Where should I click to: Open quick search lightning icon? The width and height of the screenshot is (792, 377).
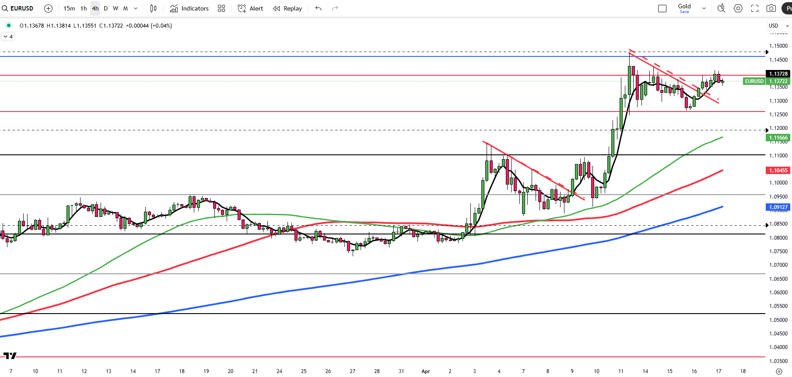pyautogui.click(x=722, y=8)
